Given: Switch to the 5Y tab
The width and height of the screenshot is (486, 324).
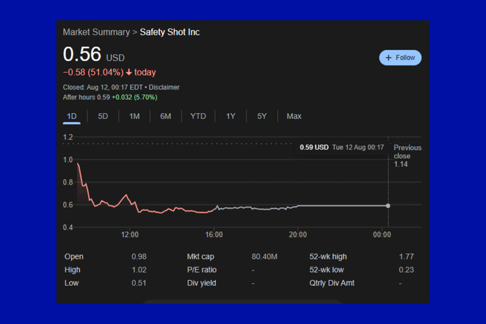Looking at the screenshot, I should [262, 116].
